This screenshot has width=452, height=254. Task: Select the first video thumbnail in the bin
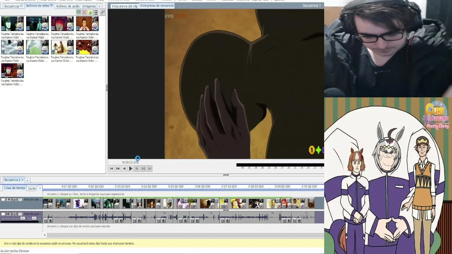(12, 24)
